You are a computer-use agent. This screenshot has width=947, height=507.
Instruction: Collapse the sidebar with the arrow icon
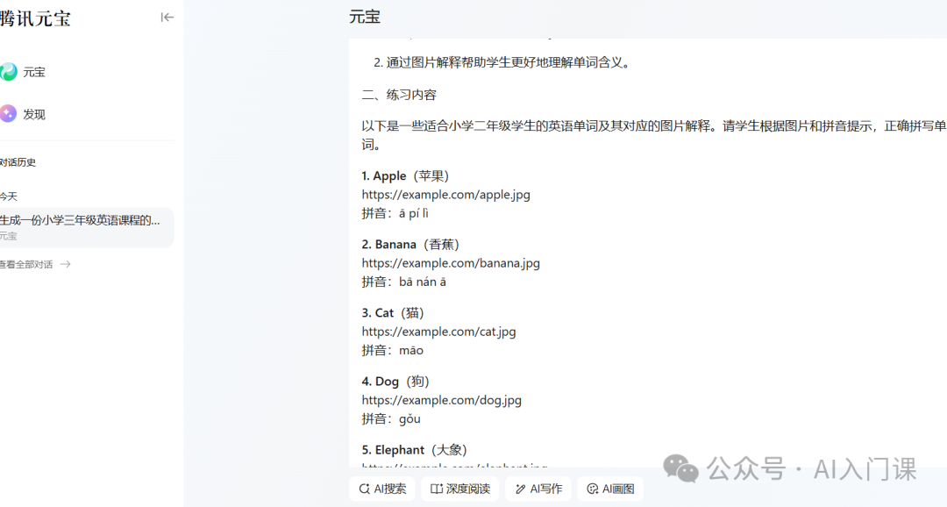[167, 18]
